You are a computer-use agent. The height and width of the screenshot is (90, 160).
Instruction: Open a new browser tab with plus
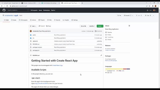click(x=82, y=3)
